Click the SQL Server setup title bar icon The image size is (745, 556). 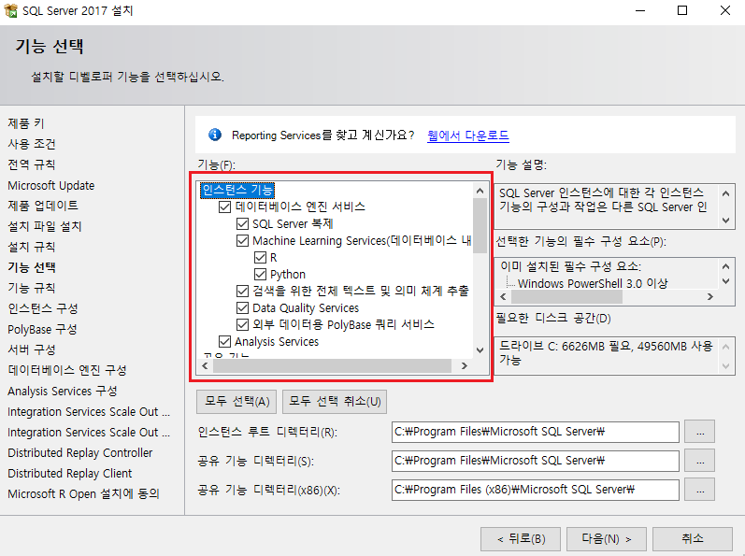(10, 10)
